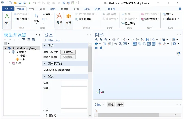Click the rotate view icon
This screenshot has height=119, width=184.
pos(153,40)
